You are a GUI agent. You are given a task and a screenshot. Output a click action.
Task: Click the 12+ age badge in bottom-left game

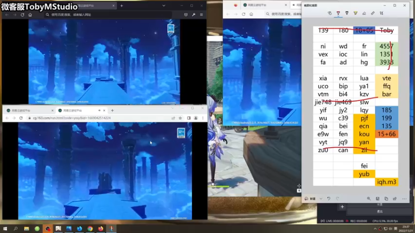[x=181, y=133]
